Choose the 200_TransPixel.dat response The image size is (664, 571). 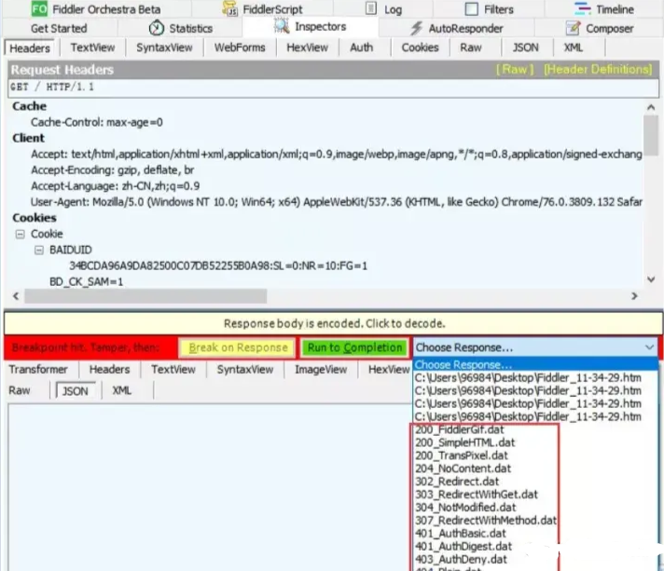pos(461,455)
